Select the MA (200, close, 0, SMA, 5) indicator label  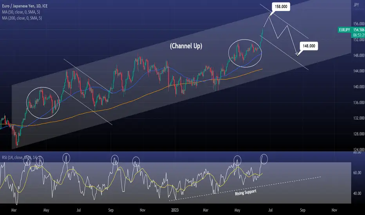point(22,18)
